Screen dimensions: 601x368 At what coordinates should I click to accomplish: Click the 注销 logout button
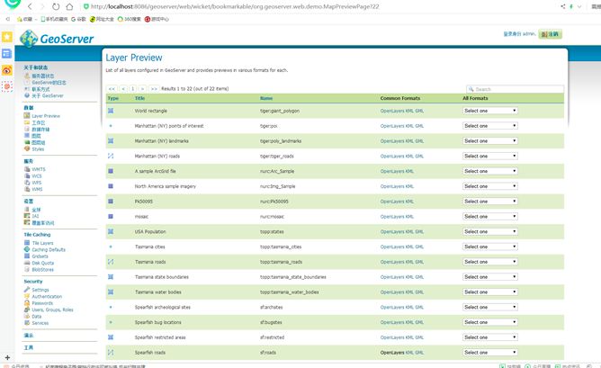click(x=550, y=34)
